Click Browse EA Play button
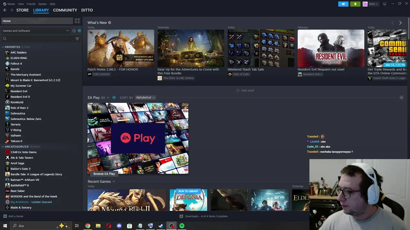This screenshot has width=410, height=230. pos(104,174)
